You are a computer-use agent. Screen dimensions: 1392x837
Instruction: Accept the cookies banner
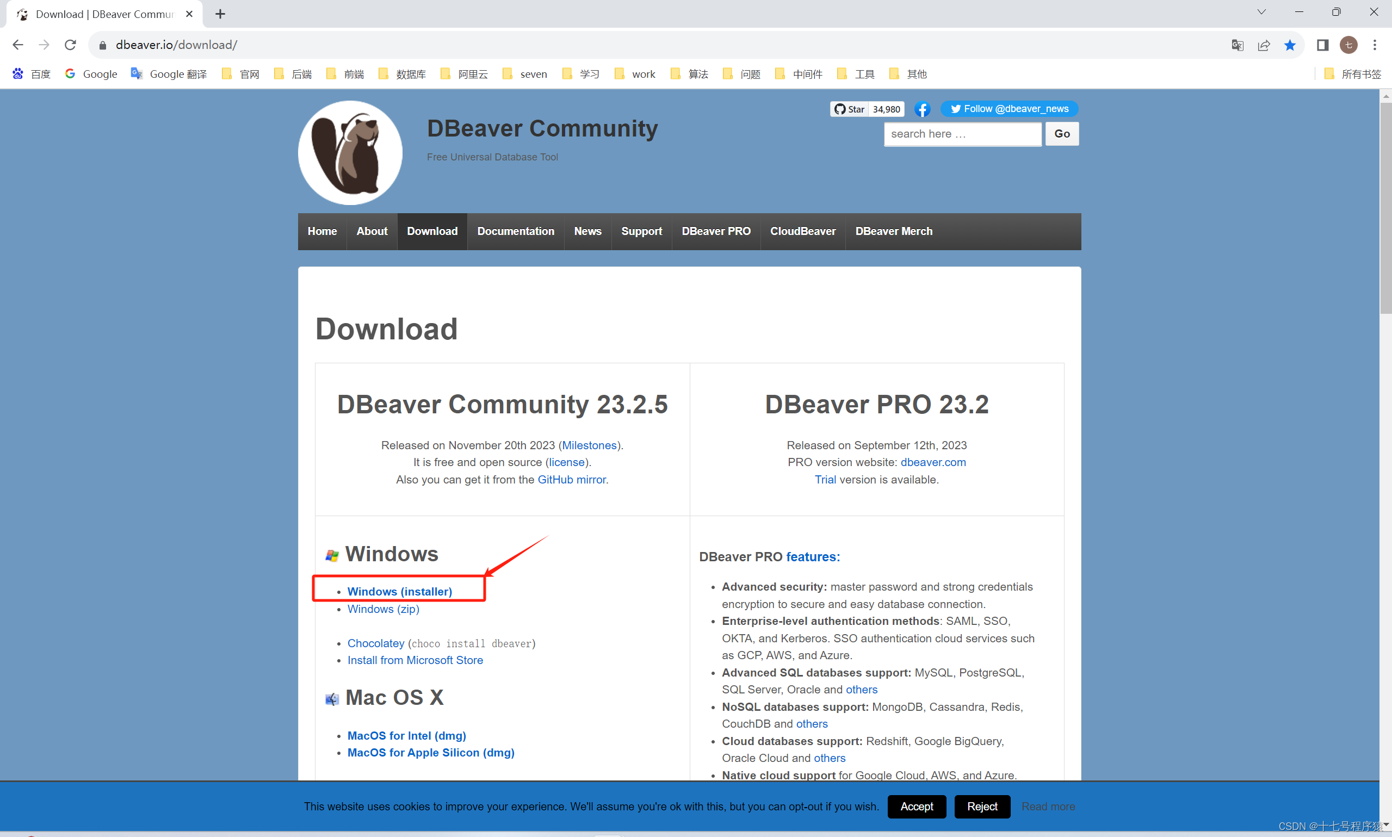(x=917, y=807)
